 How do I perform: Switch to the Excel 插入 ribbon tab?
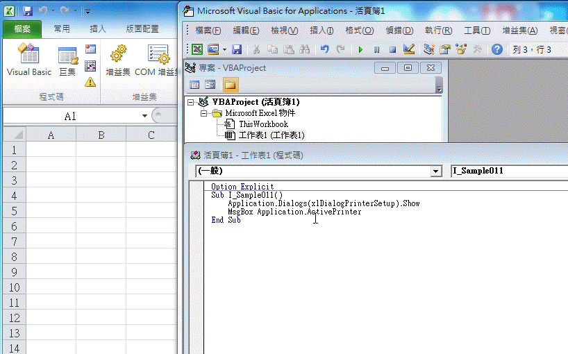[x=97, y=29]
